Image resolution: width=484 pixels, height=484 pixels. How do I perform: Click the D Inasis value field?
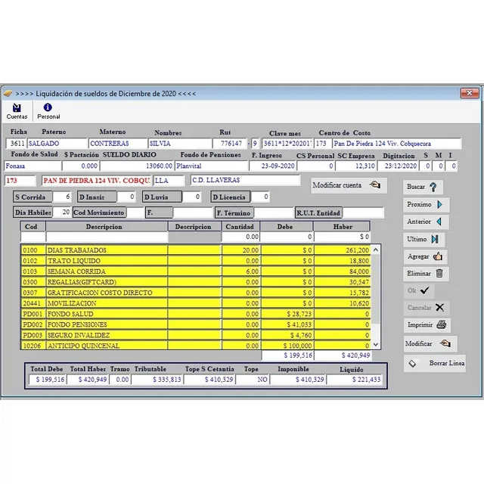pyautogui.click(x=126, y=197)
